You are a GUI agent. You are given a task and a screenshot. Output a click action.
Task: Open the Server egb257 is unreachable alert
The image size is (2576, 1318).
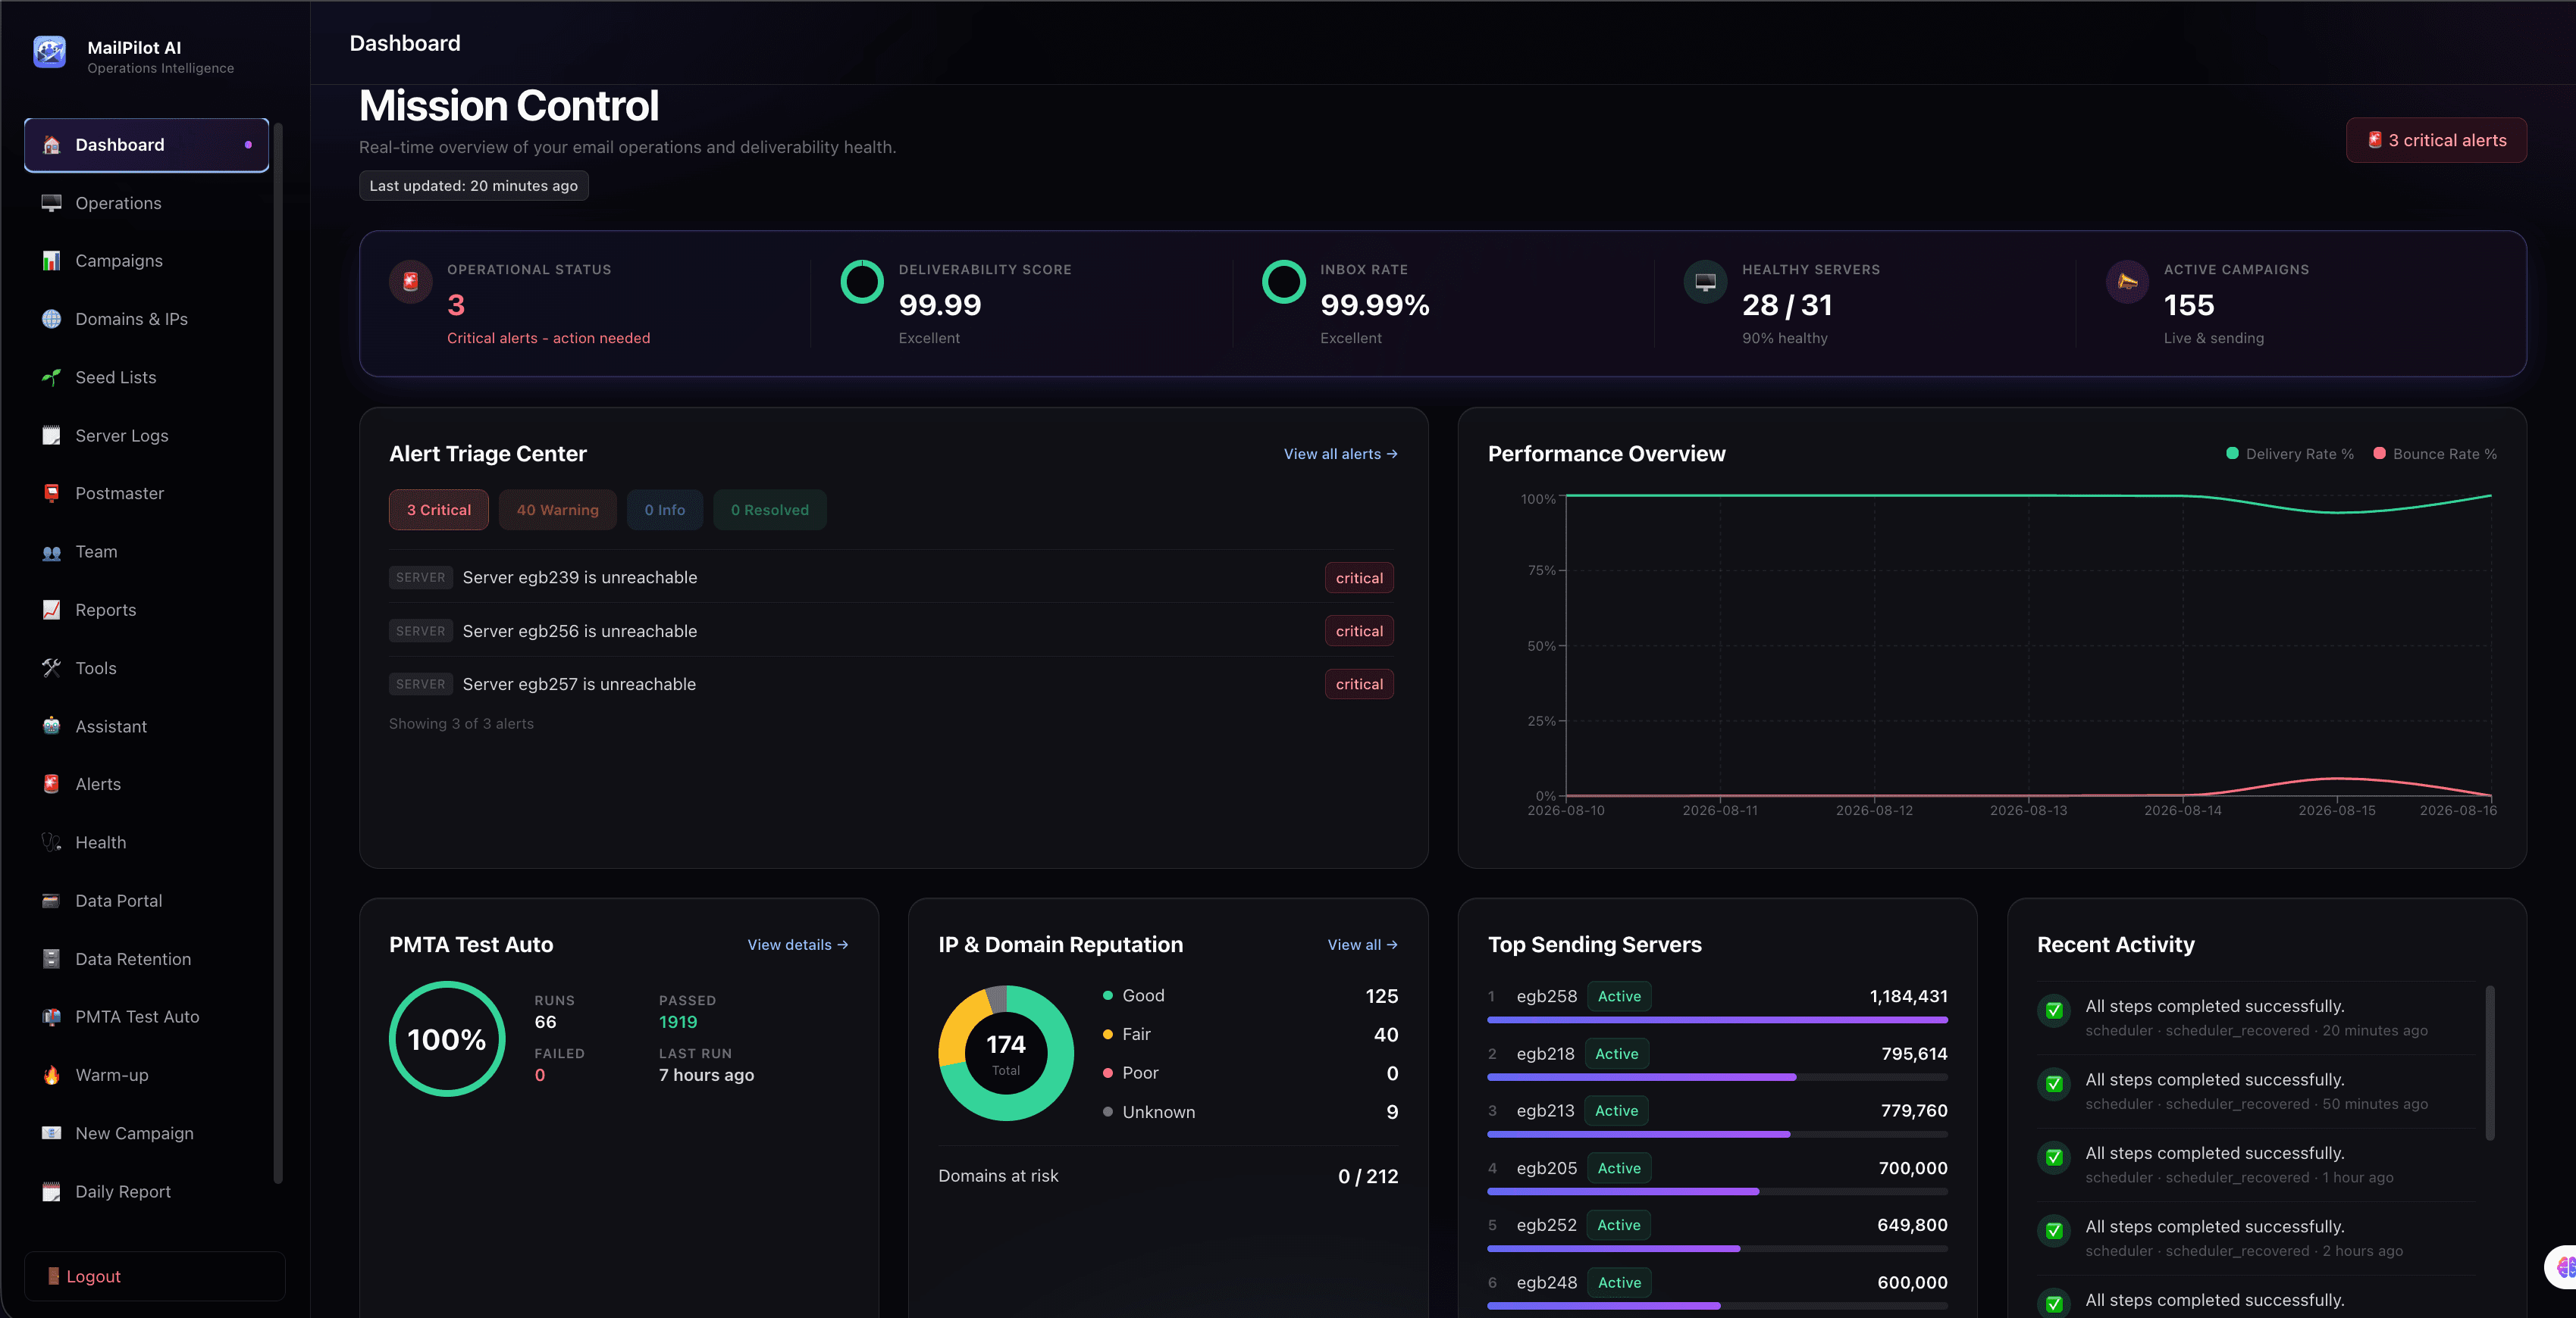pos(891,683)
